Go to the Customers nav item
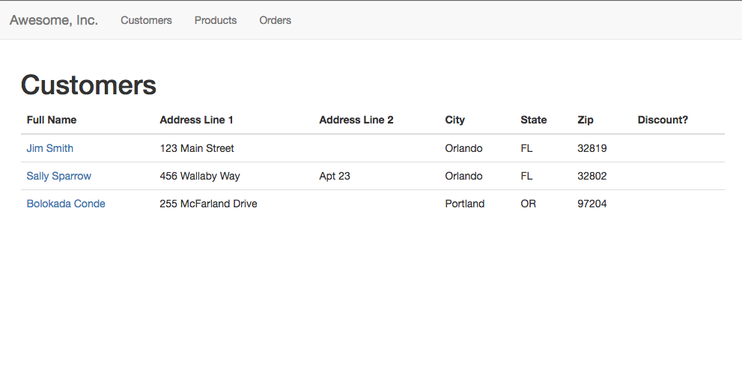 pyautogui.click(x=146, y=20)
